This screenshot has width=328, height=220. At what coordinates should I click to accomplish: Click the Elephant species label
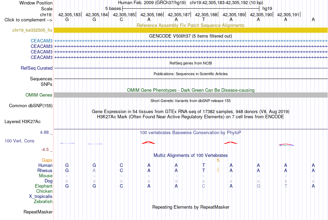[x=44, y=186]
